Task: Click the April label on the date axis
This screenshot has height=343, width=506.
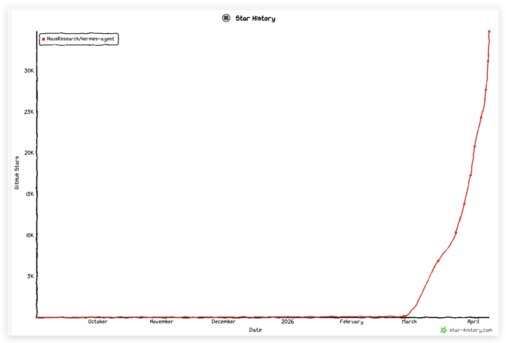Action: pyautogui.click(x=474, y=322)
